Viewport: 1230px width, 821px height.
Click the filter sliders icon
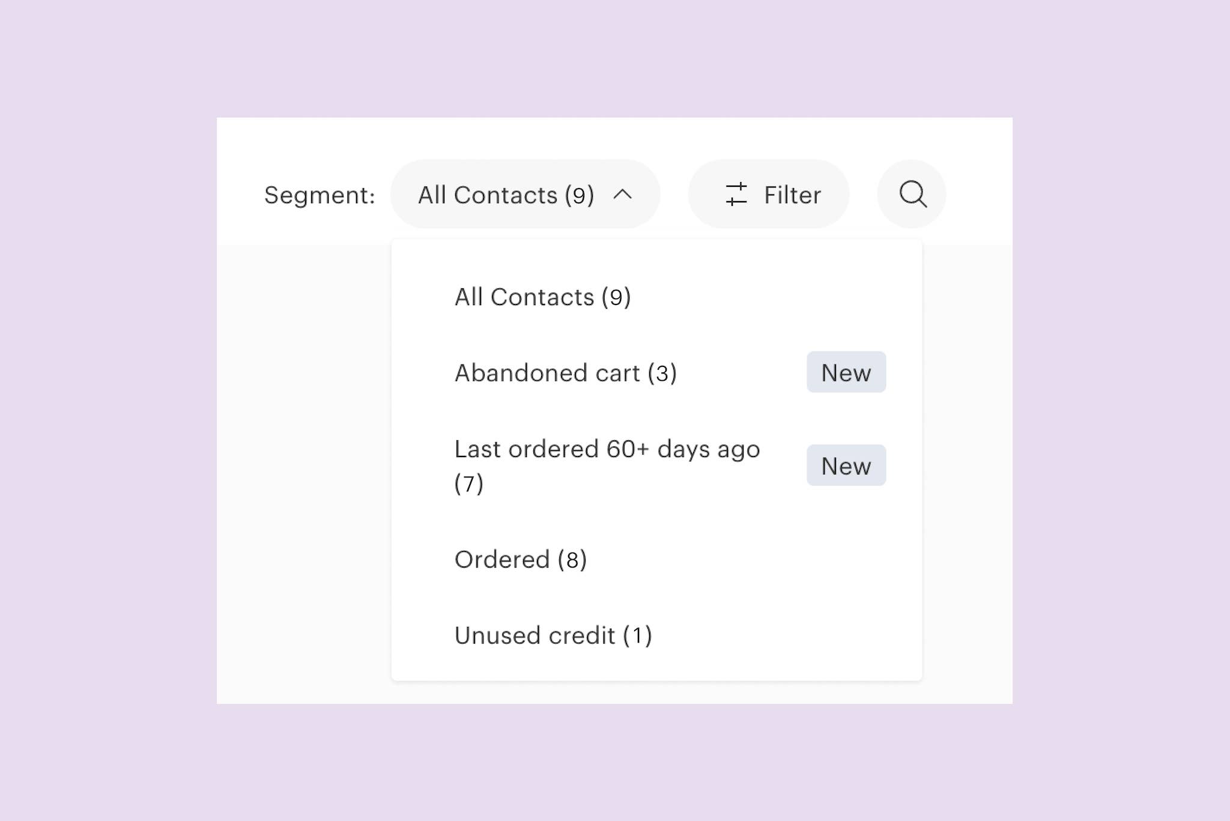click(736, 195)
